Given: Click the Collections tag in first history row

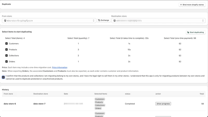Looking at the screenshot, I should pyautogui.click(x=100, y=105).
